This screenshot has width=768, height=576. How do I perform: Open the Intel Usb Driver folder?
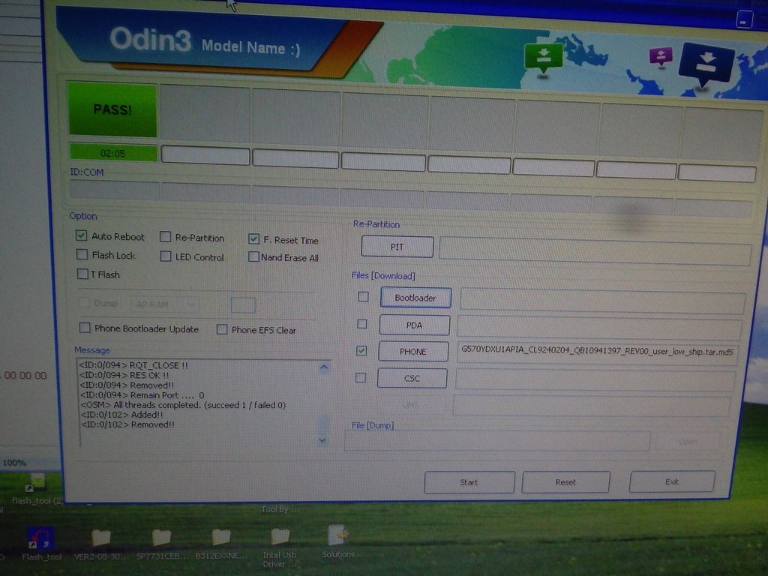point(280,547)
